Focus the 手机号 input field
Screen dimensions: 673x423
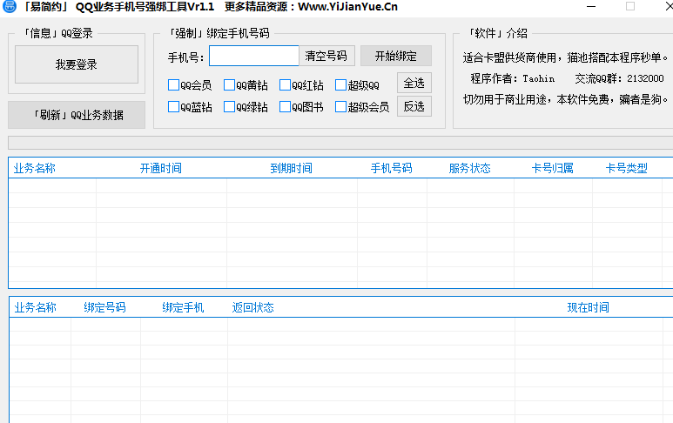tap(253, 56)
